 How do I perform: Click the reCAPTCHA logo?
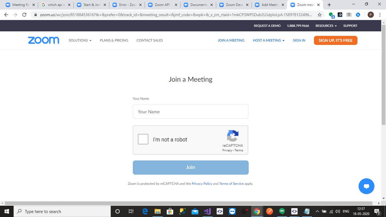coord(233,136)
